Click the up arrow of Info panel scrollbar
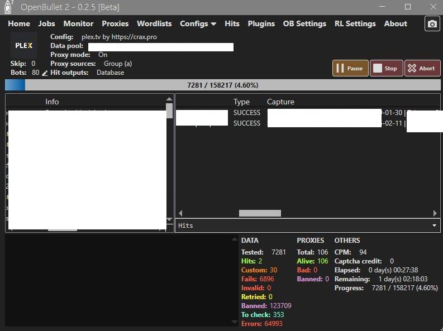The height and width of the screenshot is (331, 443). coord(169,99)
